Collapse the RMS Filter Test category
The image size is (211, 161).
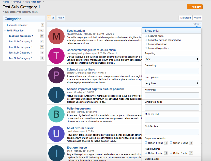click(5, 30)
